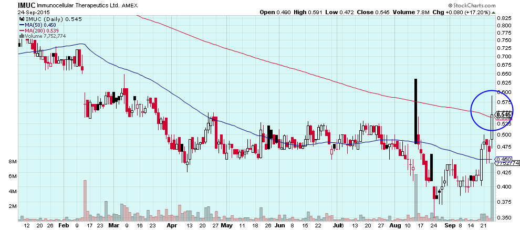Click the 4M volume axis label
This screenshot has width=520, height=230.
(x=13, y=192)
